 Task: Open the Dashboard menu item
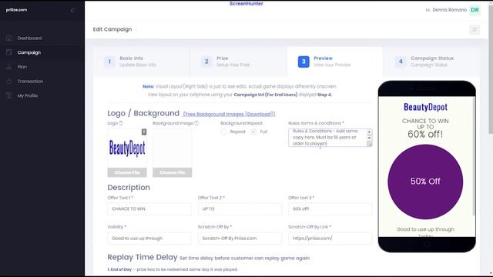click(29, 38)
